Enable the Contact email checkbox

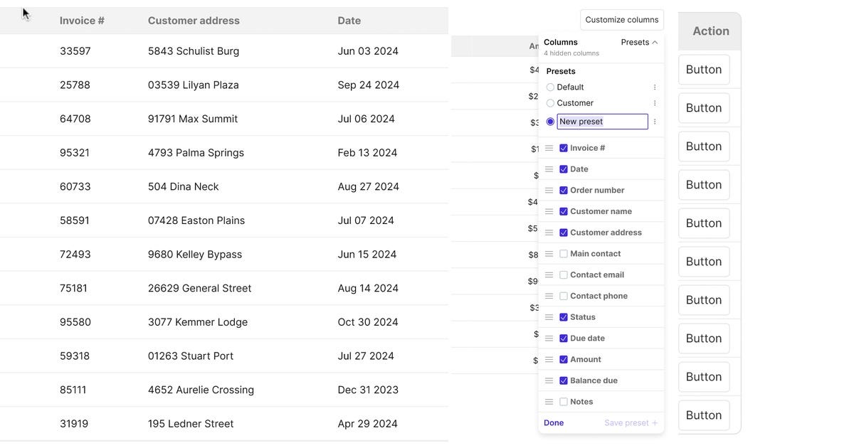click(563, 274)
